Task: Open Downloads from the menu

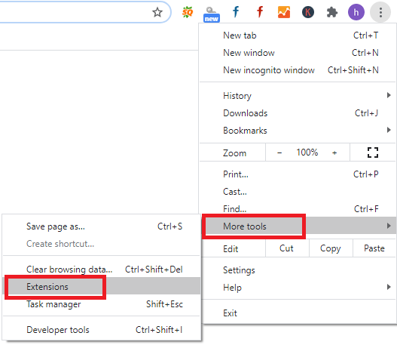Action: [298, 113]
